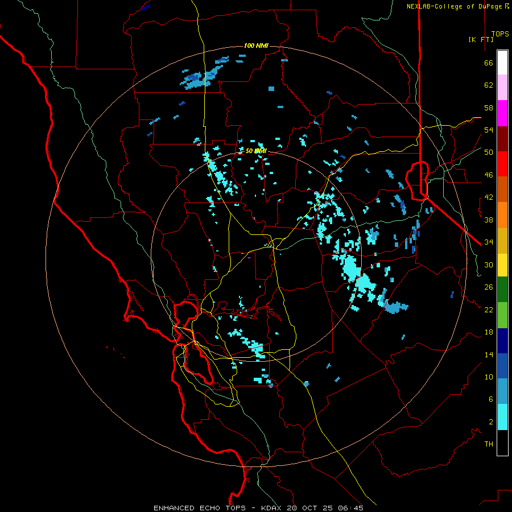Click the "06:45" timestamp
Viewport: 512px width, 512px height.
[x=350, y=508]
